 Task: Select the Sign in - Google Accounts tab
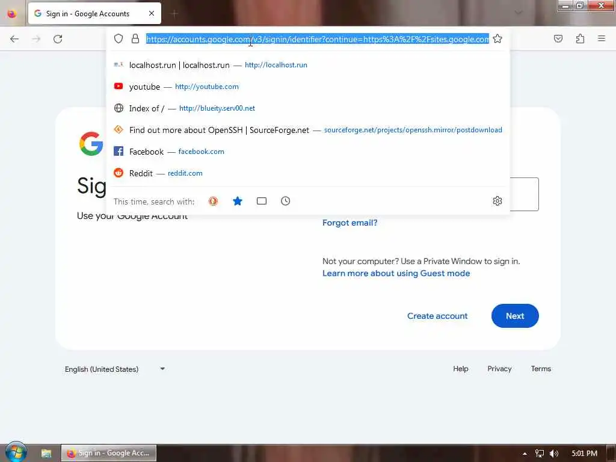click(94, 13)
